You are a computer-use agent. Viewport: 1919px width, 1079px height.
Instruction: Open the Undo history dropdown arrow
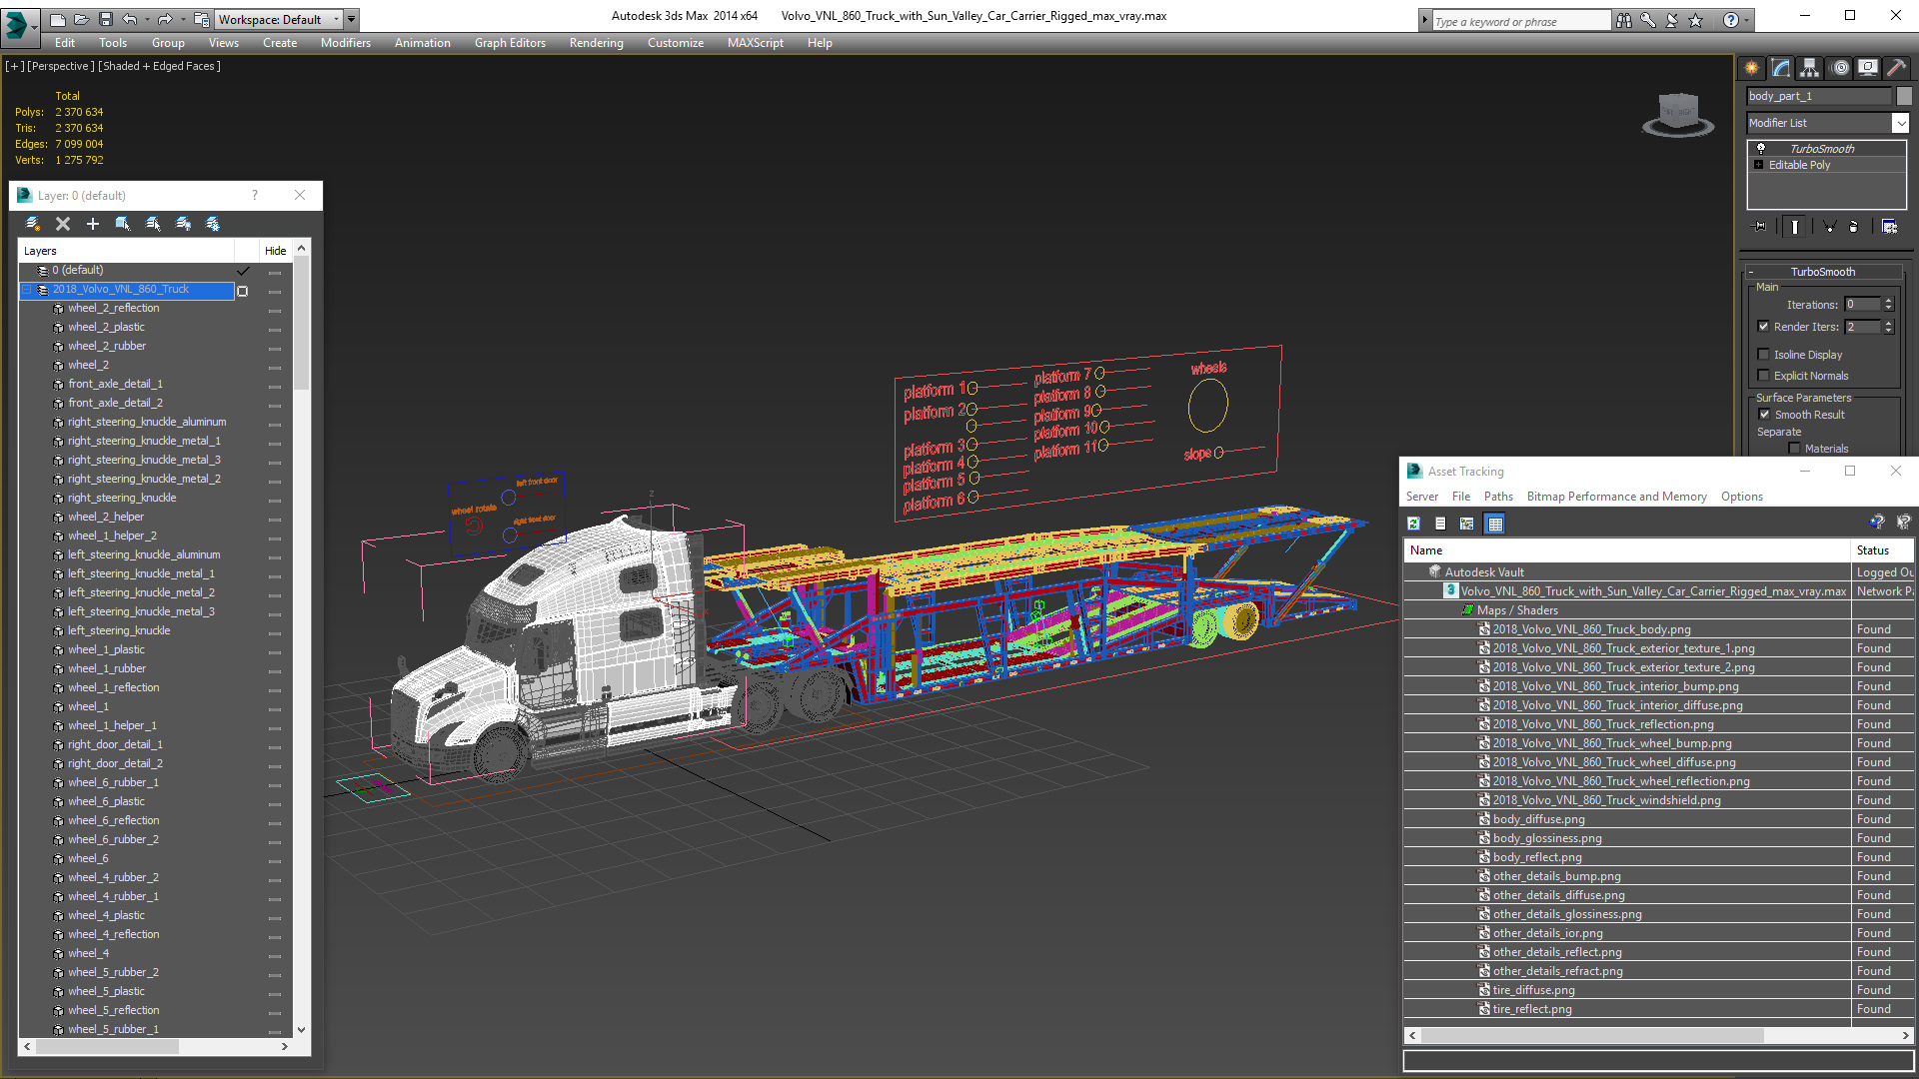click(146, 19)
